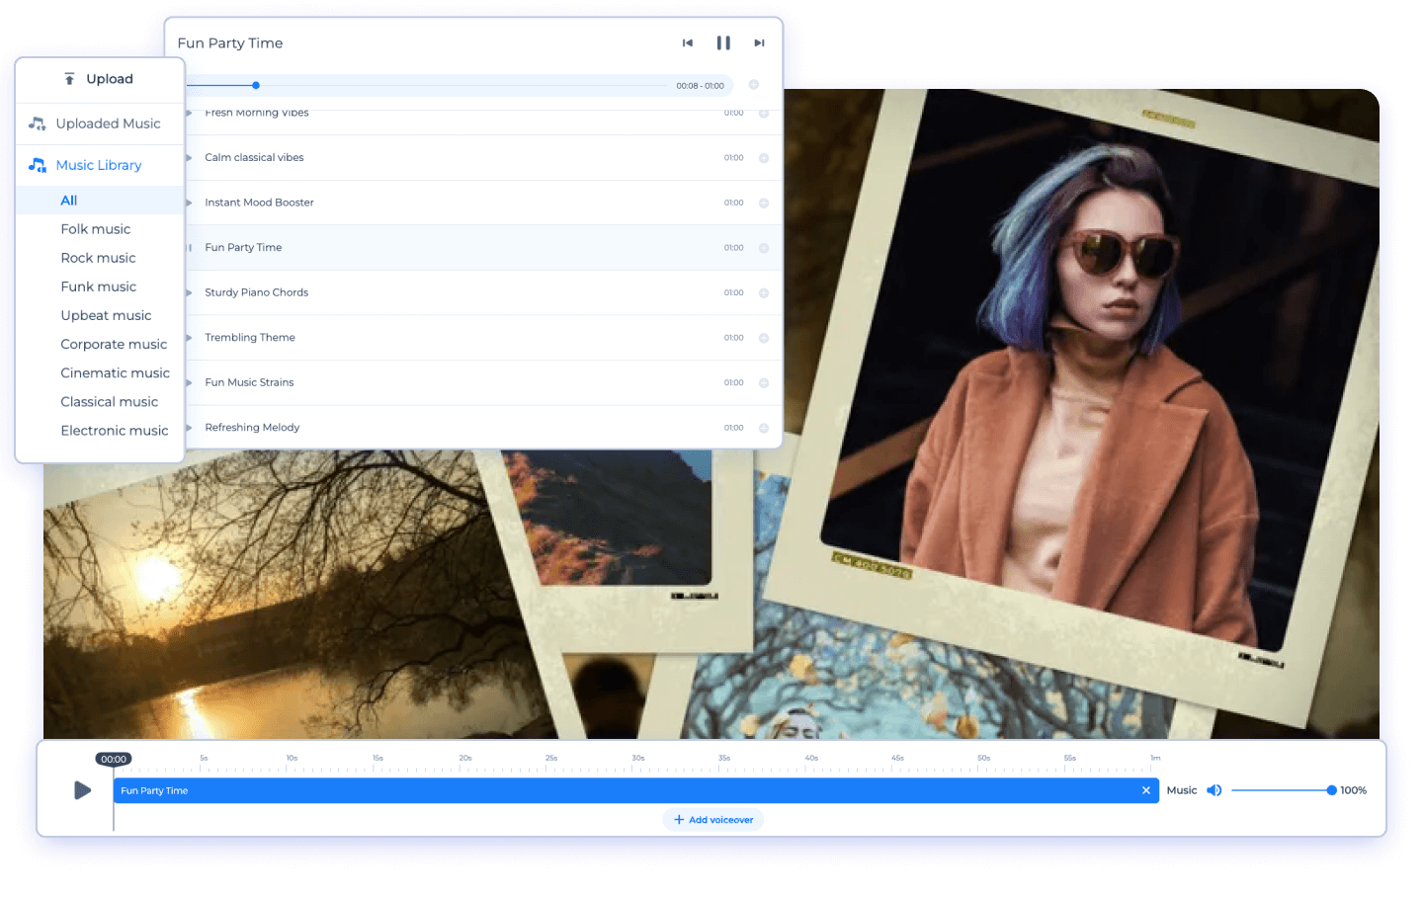
Task: Play the Trembling Theme preview
Action: pyautogui.click(x=190, y=338)
